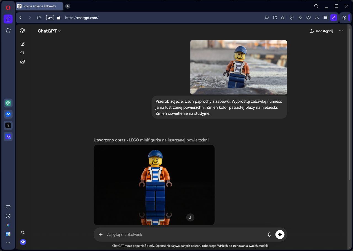353x251 pixels.
Task: Open the three-dot conversation options menu
Action: tap(341, 31)
